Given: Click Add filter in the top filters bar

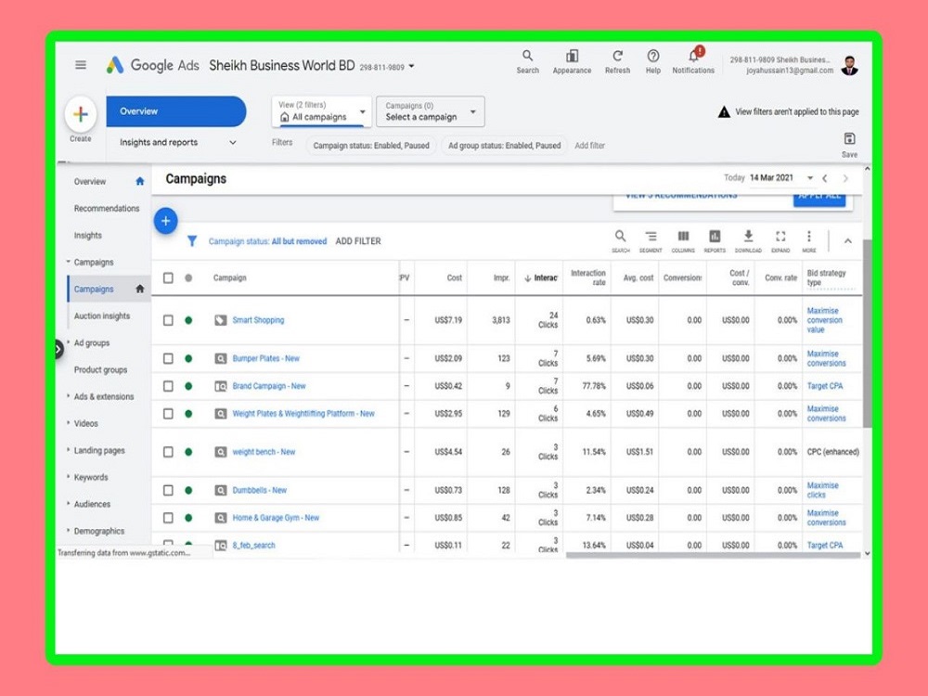Looking at the screenshot, I should click(589, 146).
